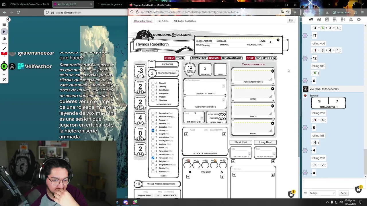Choose the Select arrow tool
This screenshot has width=367, height=206.
tap(4, 32)
